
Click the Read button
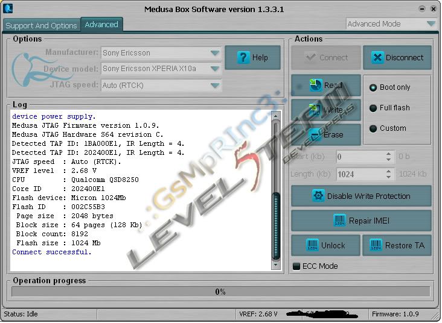tap(326, 85)
